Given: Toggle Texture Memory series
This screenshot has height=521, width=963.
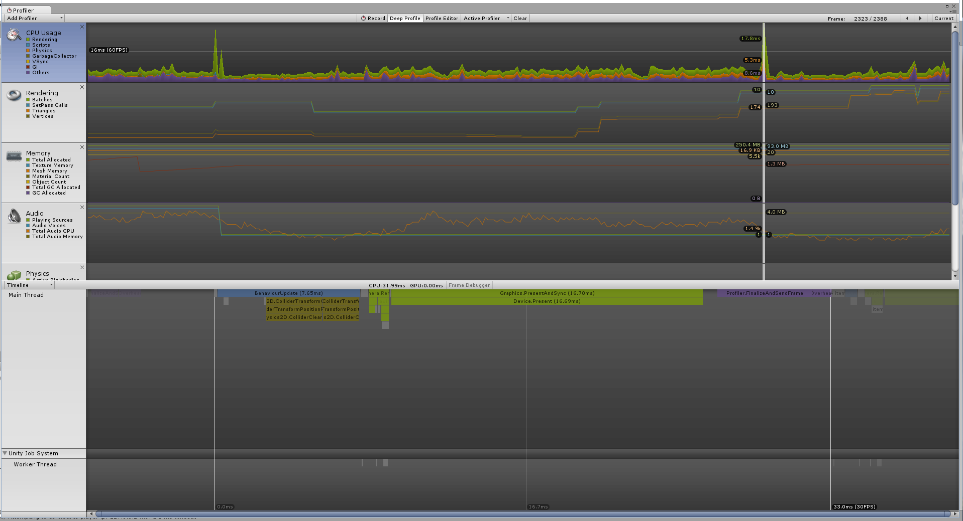Looking at the screenshot, I should [50, 165].
